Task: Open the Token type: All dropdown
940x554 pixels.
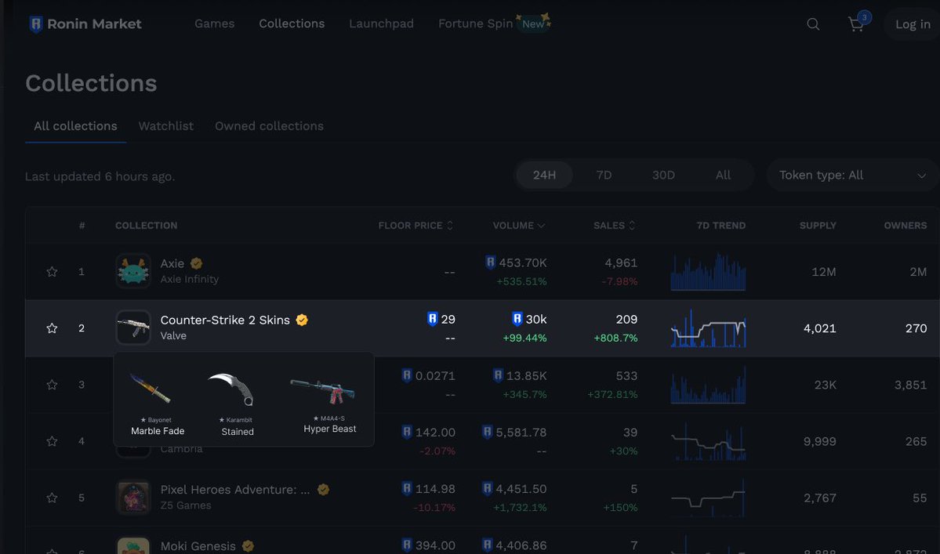Action: tap(852, 176)
